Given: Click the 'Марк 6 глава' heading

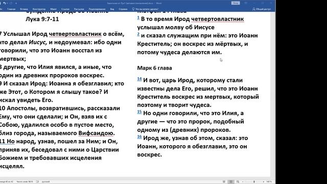Looking at the screenshot, I should [x=154, y=68].
